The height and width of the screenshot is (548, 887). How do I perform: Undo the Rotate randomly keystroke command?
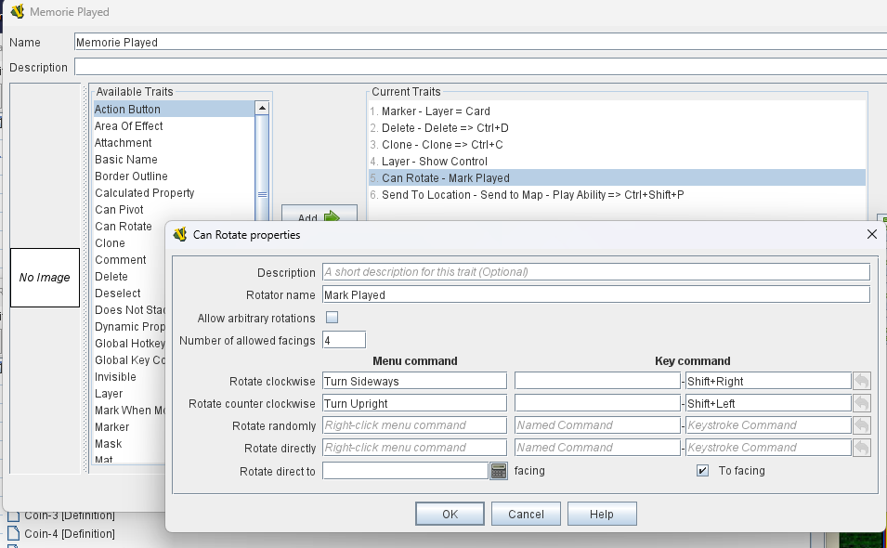coord(862,425)
